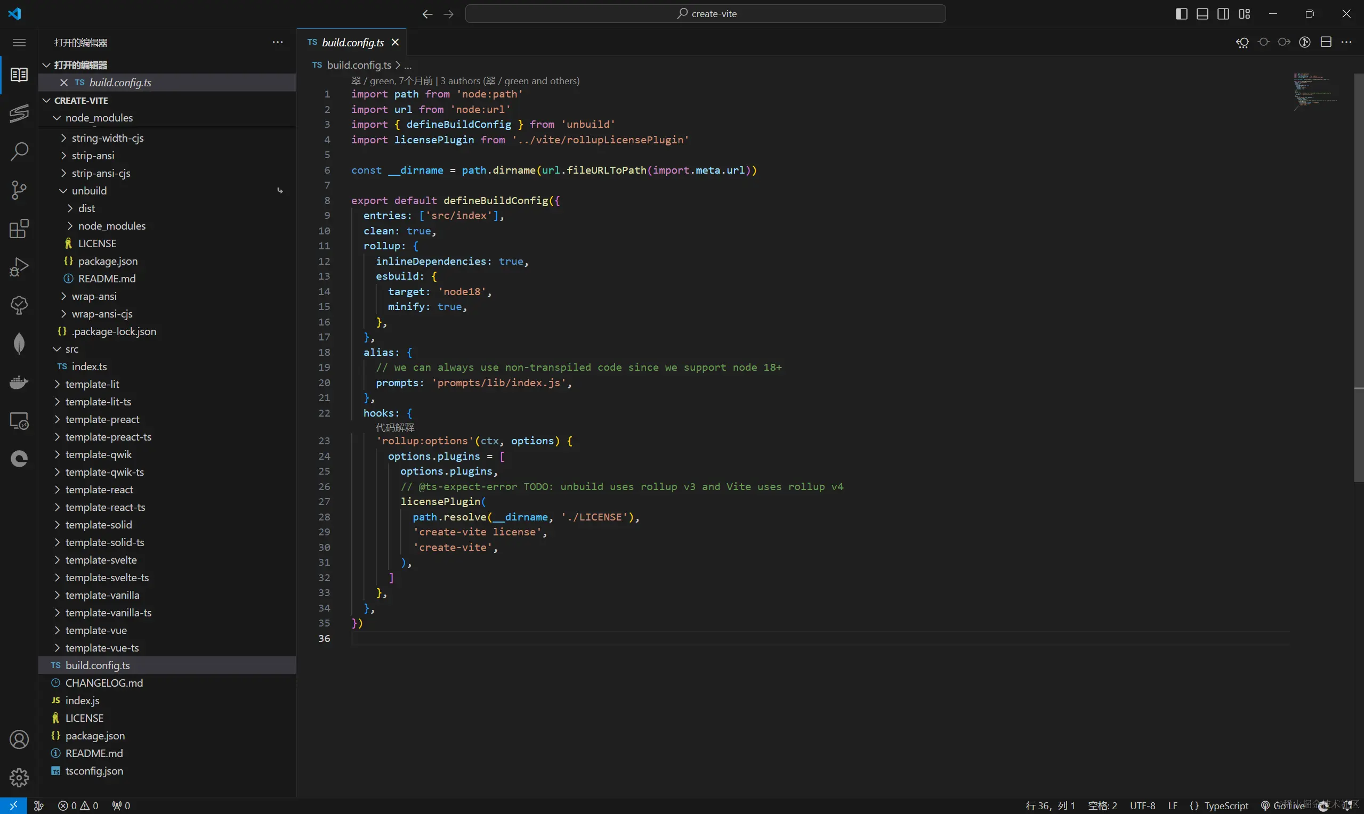Image resolution: width=1364 pixels, height=814 pixels.
Task: Open the Manage gear icon
Action: click(x=19, y=777)
